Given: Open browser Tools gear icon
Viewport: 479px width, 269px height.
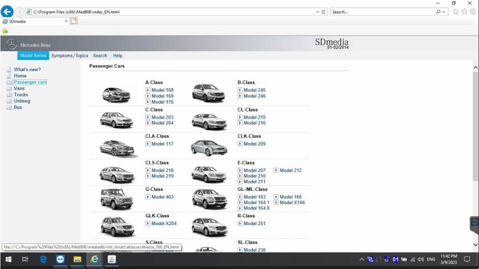Looking at the screenshot, I should pos(473,11).
